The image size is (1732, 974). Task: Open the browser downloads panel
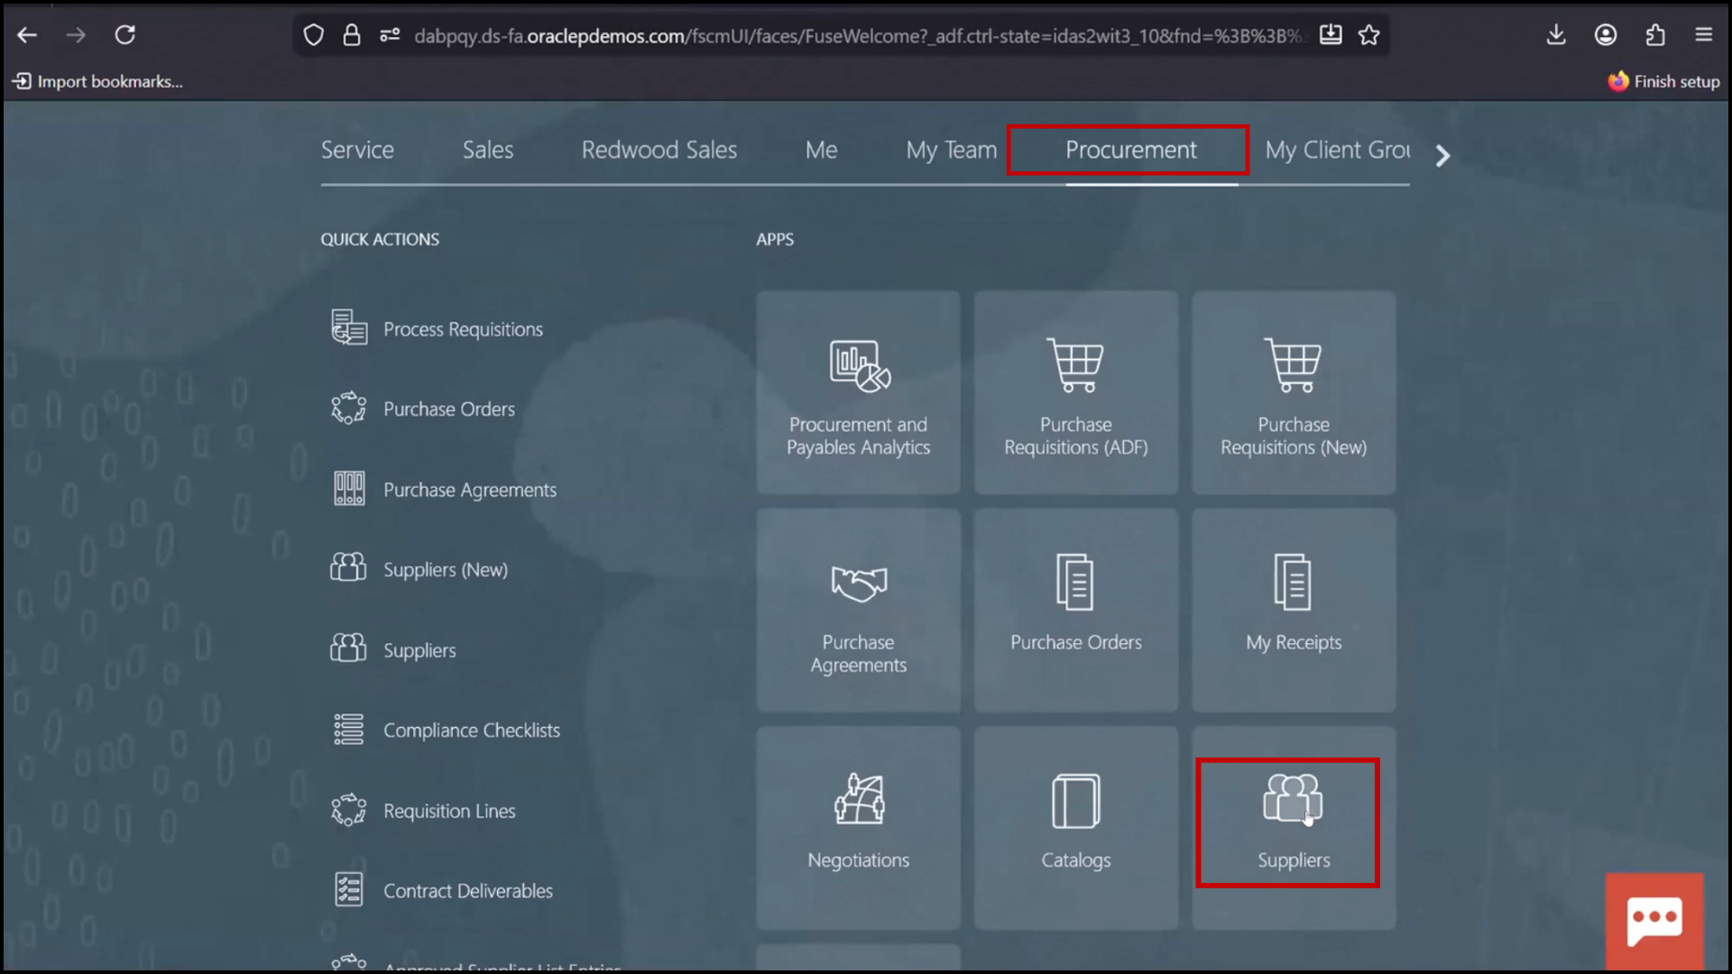tap(1556, 35)
